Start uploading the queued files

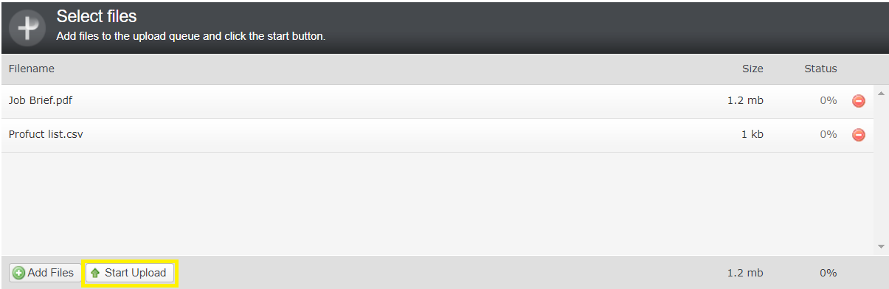[129, 273]
